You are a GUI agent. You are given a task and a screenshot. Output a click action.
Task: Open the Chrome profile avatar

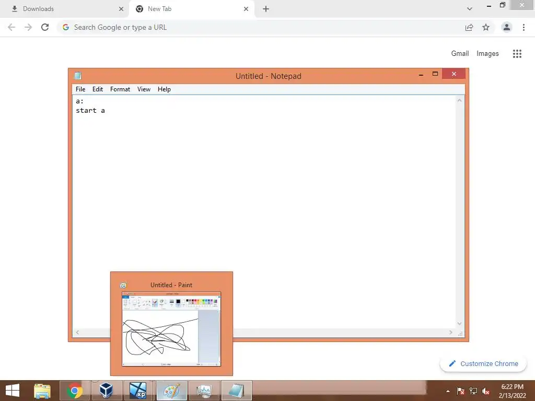507,27
